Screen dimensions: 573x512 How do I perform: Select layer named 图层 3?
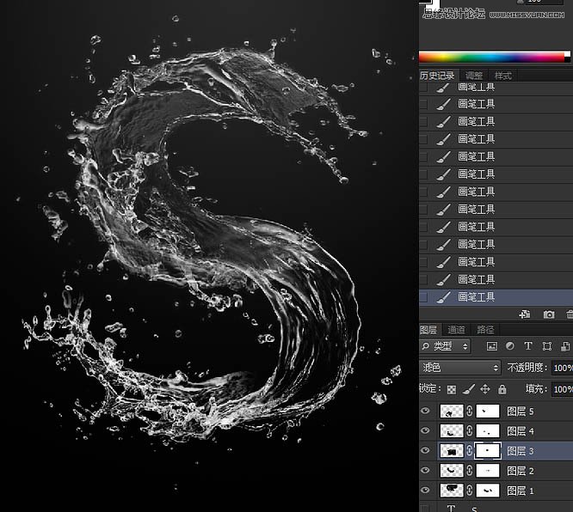[x=521, y=451]
